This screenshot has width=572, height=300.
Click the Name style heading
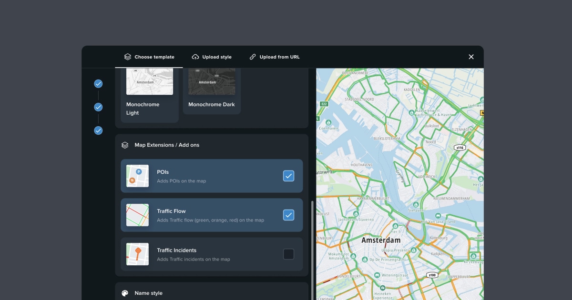(148, 293)
